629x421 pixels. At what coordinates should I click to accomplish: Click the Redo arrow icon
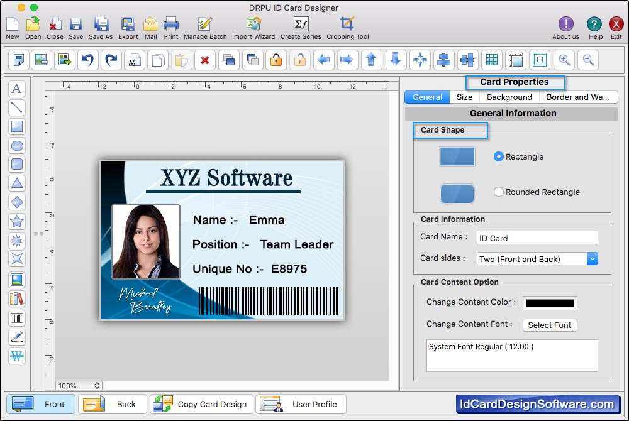pos(111,60)
